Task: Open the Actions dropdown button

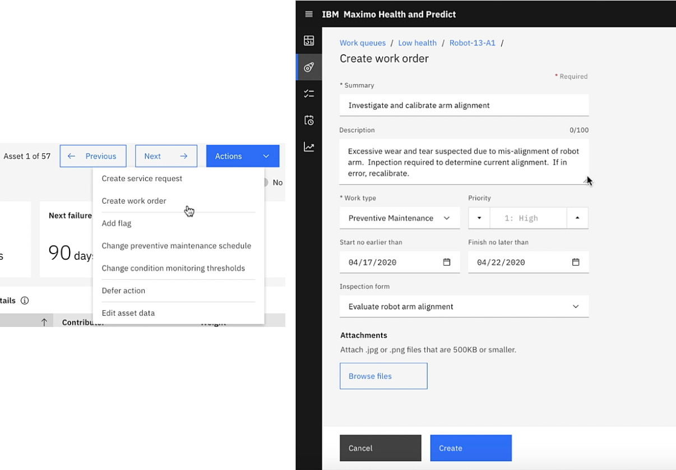Action: click(243, 156)
